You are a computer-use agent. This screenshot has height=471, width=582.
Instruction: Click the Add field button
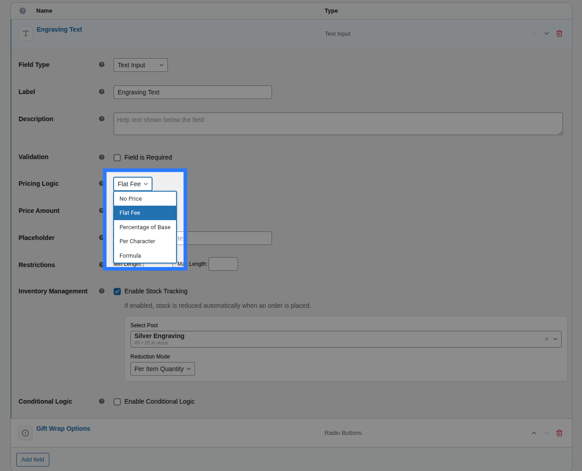click(x=33, y=460)
